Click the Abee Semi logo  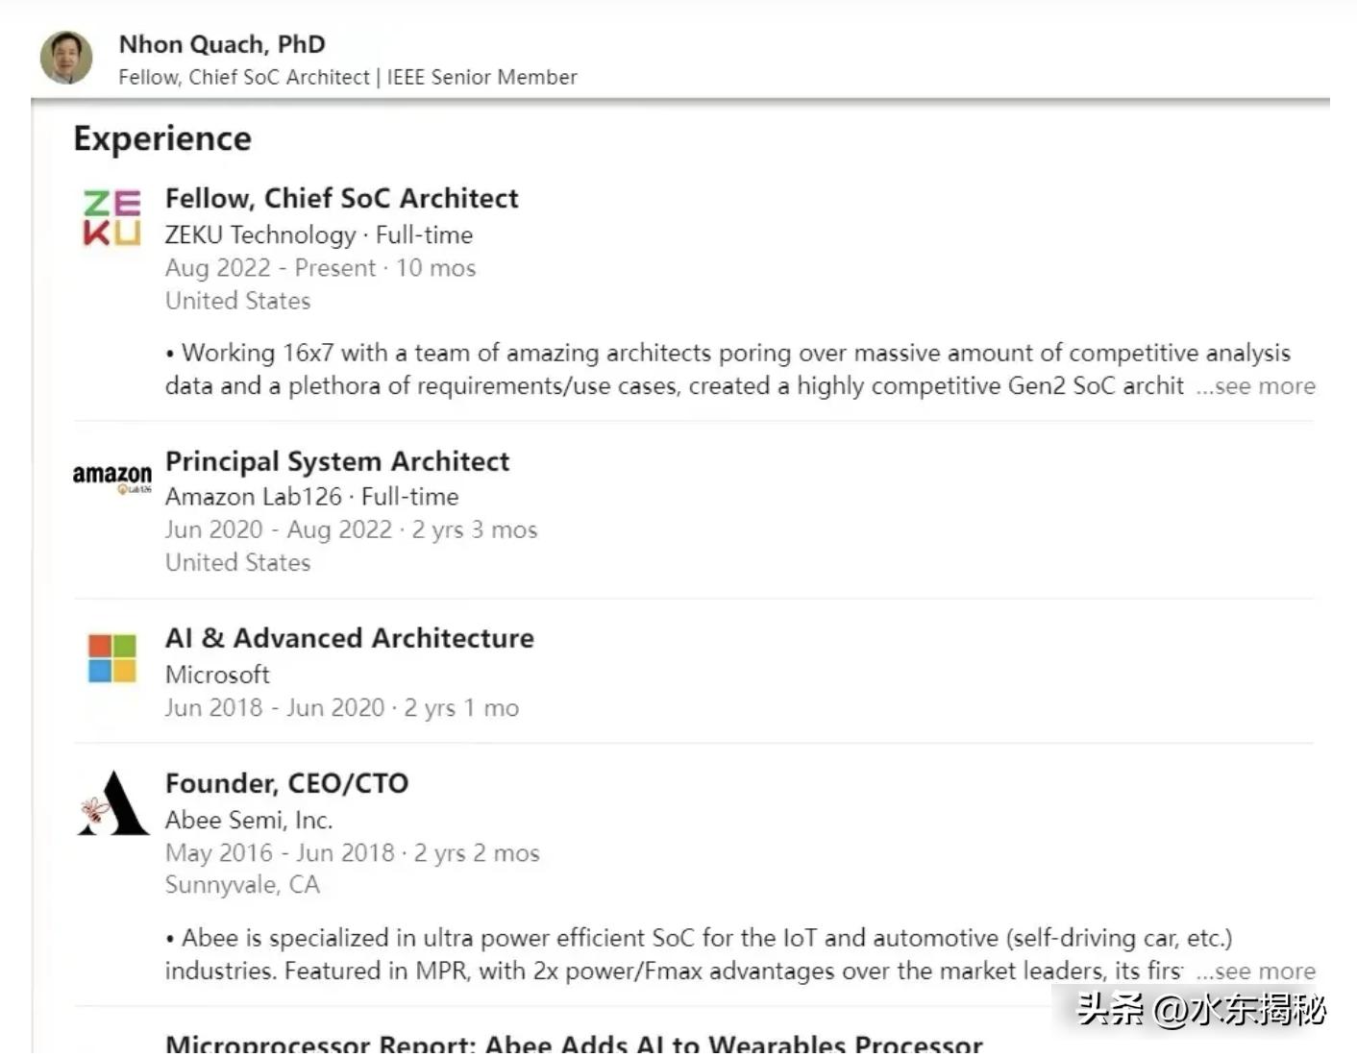click(x=112, y=804)
